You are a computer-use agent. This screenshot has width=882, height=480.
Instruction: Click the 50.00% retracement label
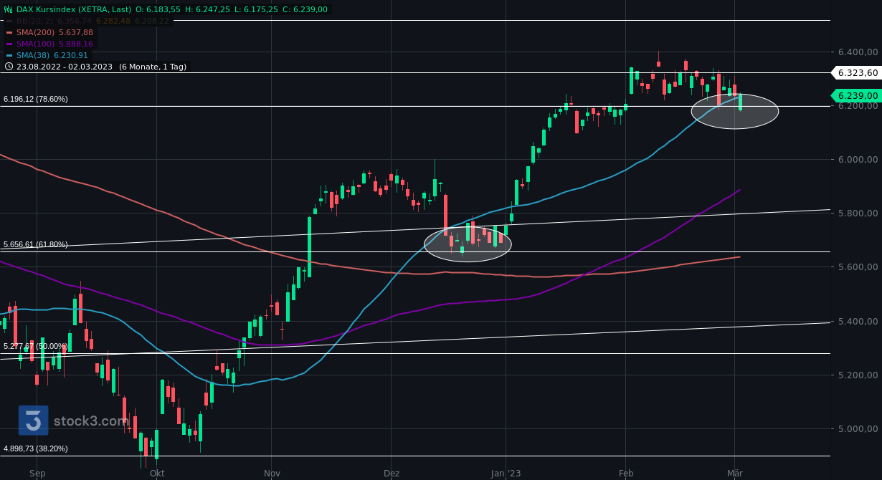[x=34, y=346]
